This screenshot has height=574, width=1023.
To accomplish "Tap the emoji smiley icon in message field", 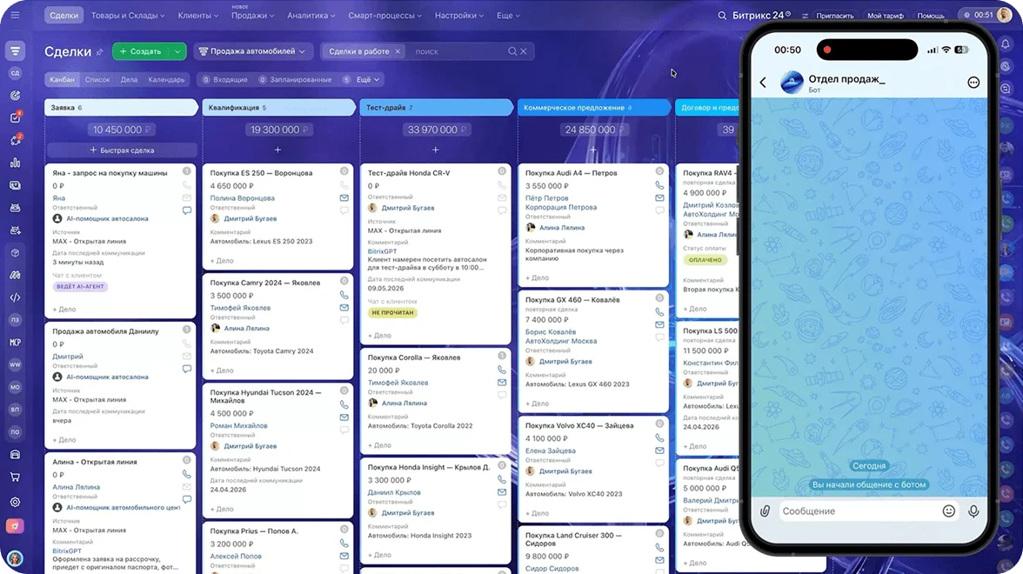I will [x=948, y=511].
